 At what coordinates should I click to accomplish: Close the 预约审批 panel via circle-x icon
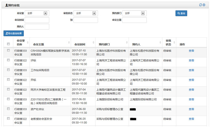204,5
